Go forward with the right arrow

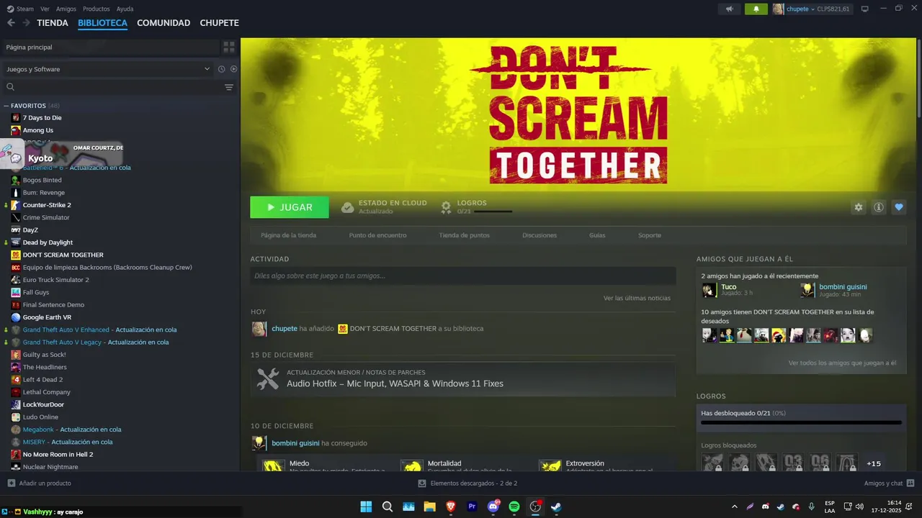point(27,23)
